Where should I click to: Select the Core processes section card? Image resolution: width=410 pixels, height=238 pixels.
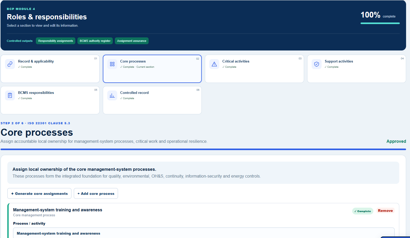(152, 69)
